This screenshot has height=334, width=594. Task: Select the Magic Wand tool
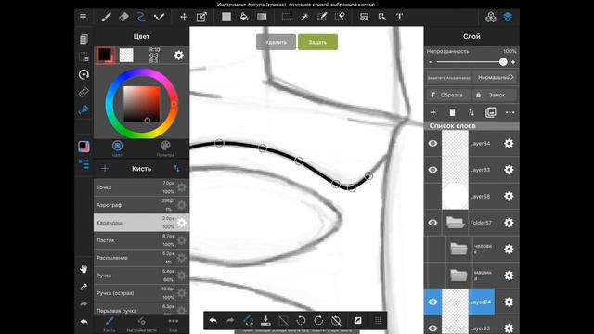(304, 17)
